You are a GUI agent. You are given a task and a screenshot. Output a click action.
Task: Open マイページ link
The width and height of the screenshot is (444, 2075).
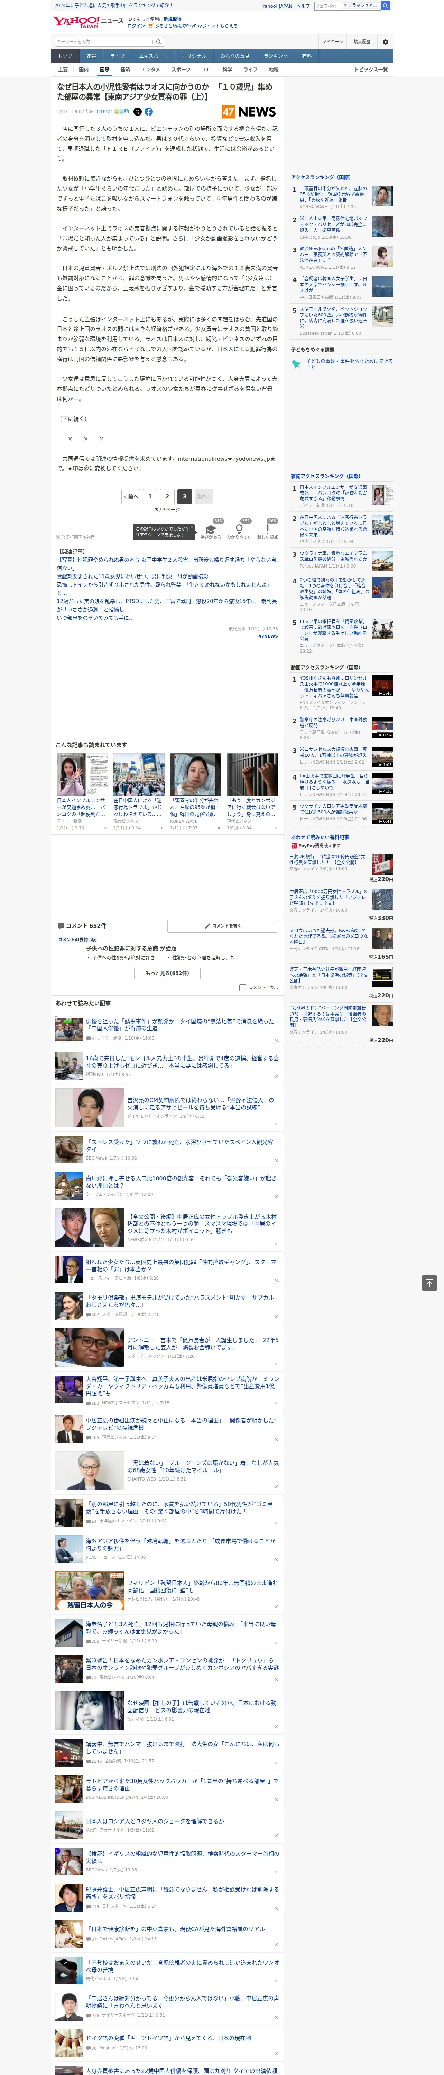332,42
